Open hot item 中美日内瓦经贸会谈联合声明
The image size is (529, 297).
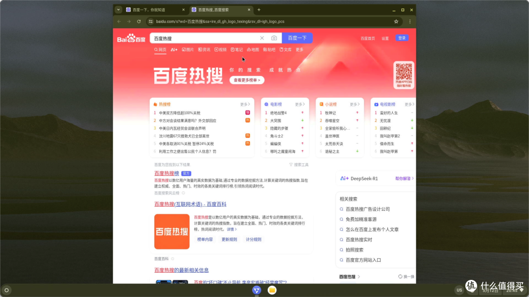pyautogui.click(x=182, y=129)
